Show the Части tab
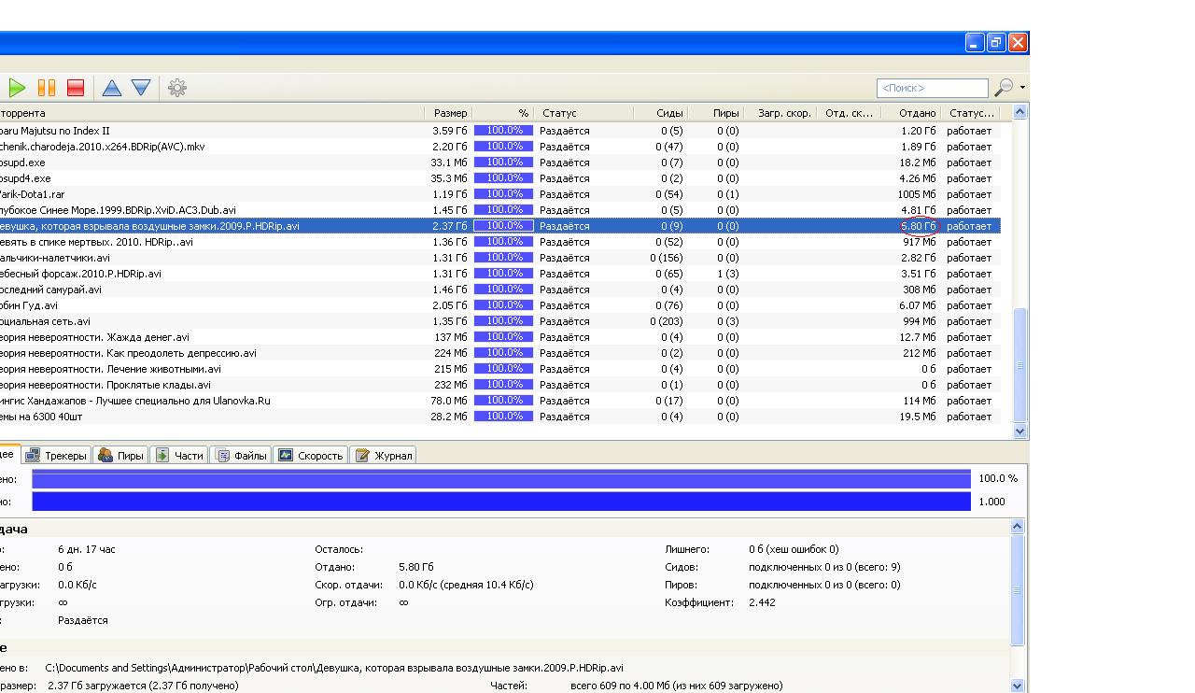The image size is (1195, 693). (179, 456)
